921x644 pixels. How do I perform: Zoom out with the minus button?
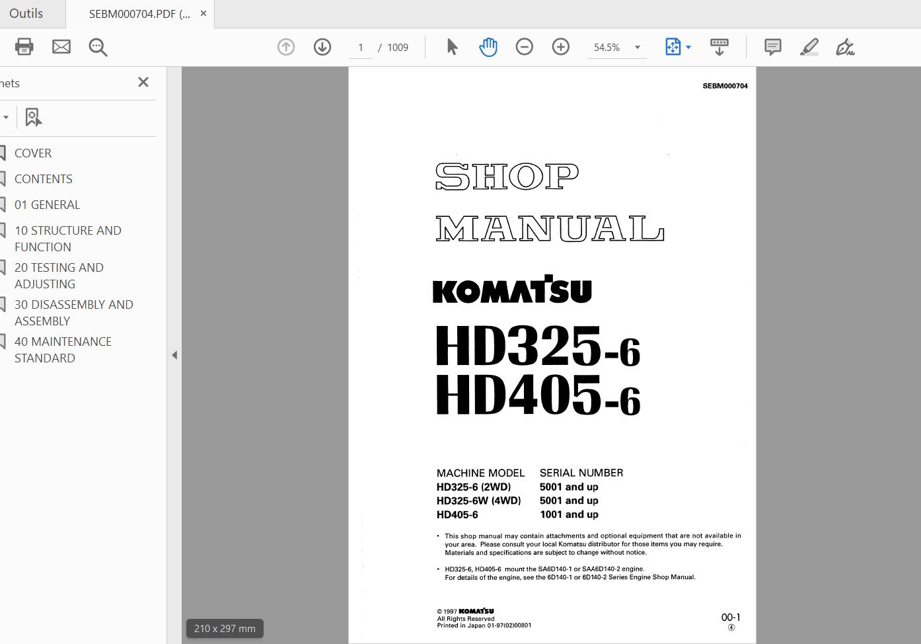coord(525,47)
